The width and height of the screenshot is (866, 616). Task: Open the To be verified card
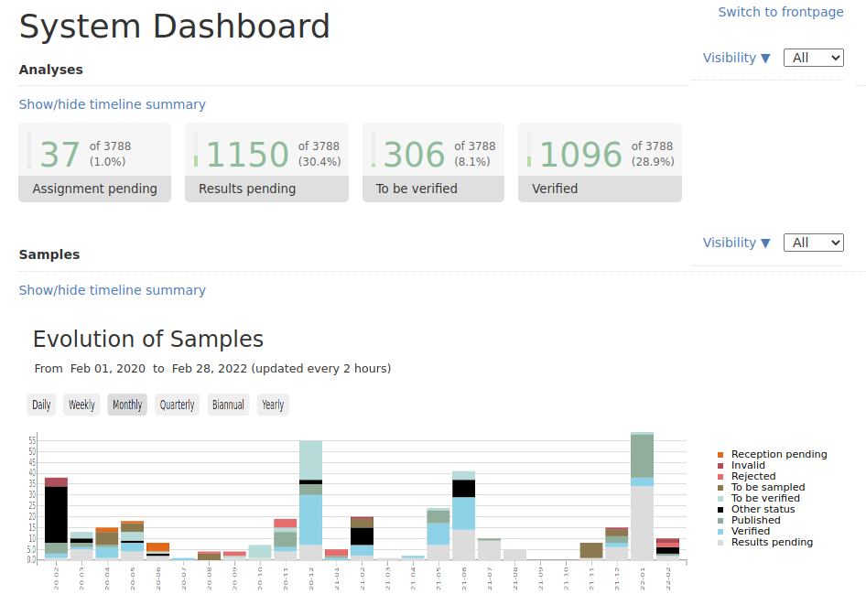pyautogui.click(x=433, y=162)
